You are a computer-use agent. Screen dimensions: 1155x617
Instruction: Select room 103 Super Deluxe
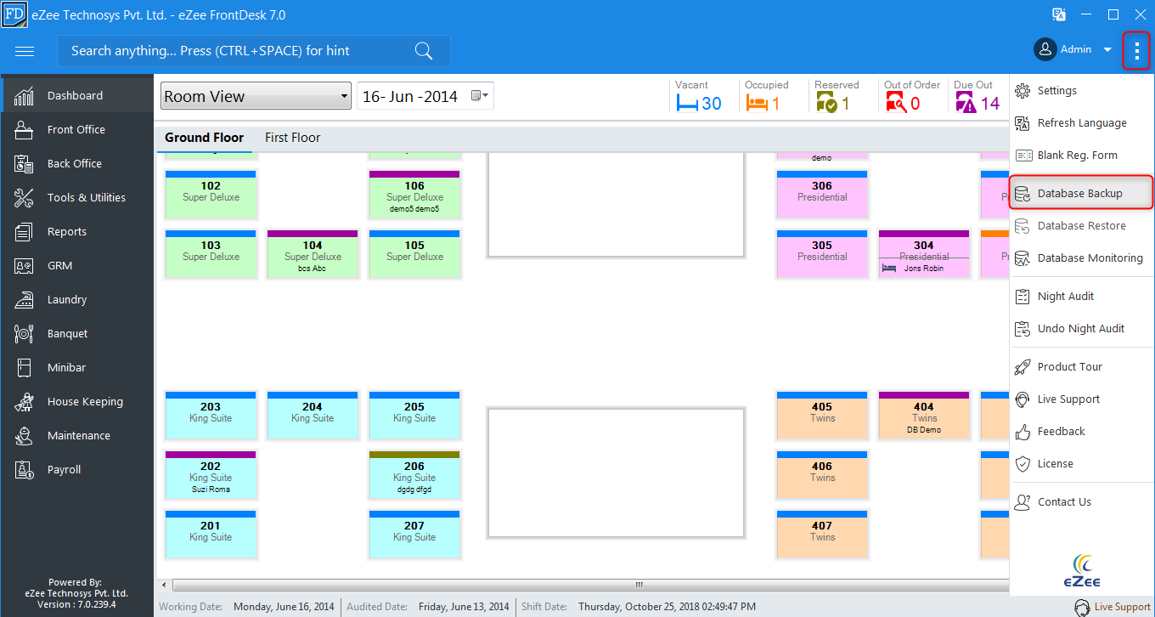211,253
